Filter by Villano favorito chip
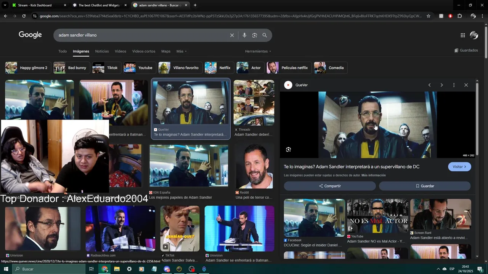The width and height of the screenshot is (488, 274). coord(180,68)
